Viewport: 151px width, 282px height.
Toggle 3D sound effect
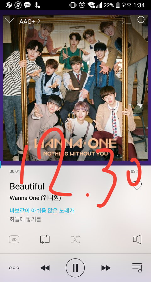coord(14,239)
